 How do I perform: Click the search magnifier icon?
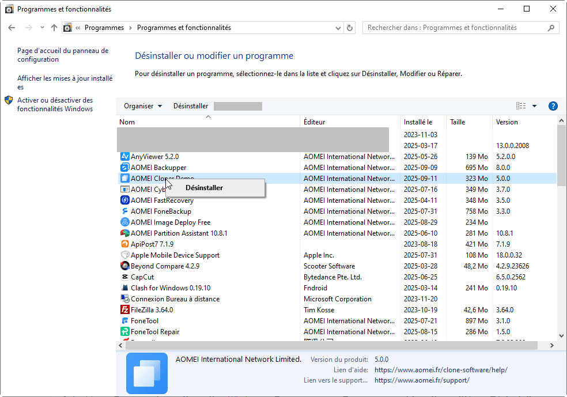point(551,28)
